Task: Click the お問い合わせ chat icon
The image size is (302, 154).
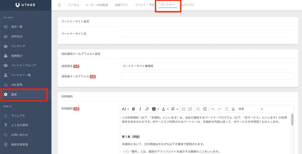Action: [6, 135]
